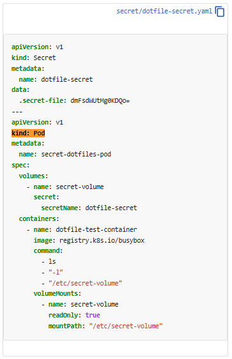
Task: Click image registry.k8s.io/busybox text
Action: pos(102,240)
